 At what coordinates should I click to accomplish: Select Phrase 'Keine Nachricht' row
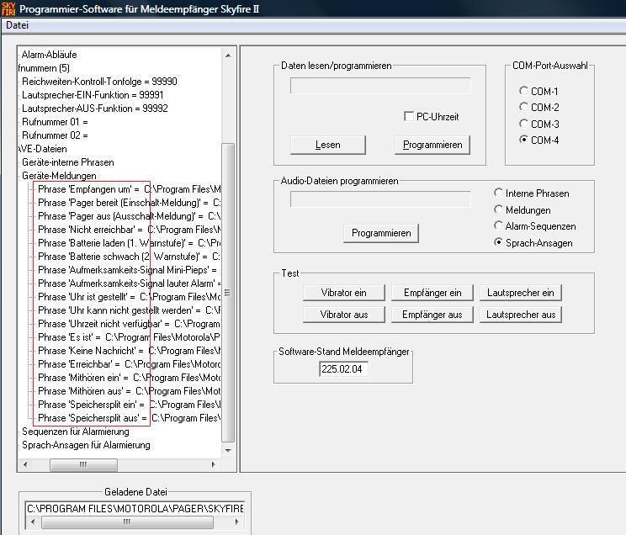click(x=129, y=351)
